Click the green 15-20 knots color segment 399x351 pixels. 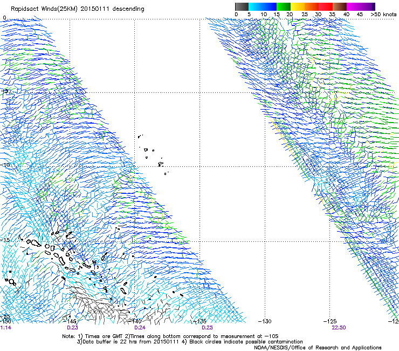click(x=284, y=6)
